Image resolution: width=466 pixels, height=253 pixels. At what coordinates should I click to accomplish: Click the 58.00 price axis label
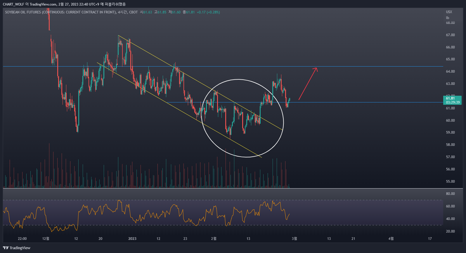[450, 145]
